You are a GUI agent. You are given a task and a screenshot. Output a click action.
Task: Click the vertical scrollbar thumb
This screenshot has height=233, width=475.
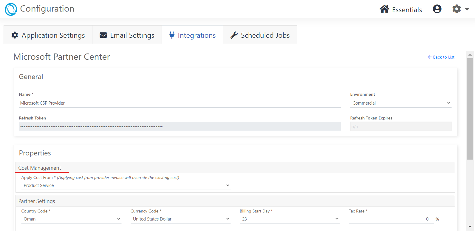[x=470, y=109]
